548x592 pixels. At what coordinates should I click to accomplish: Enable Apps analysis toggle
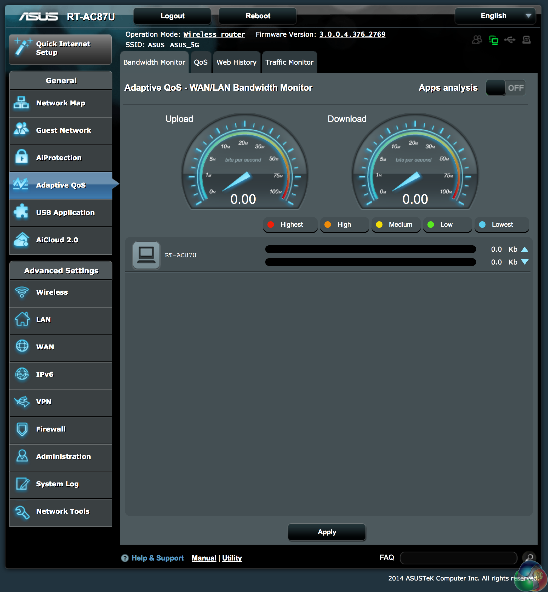(506, 88)
